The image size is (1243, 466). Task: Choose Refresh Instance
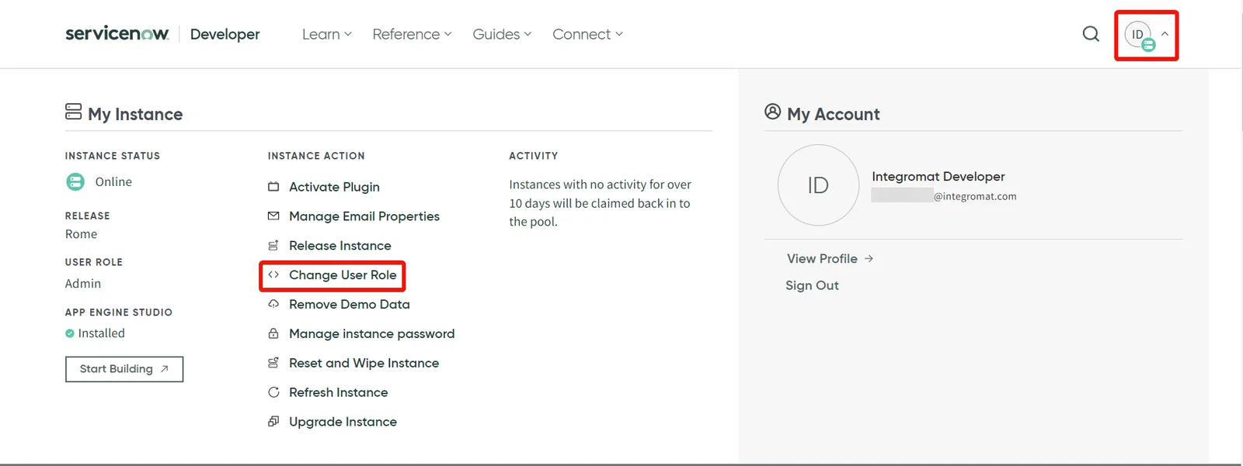(339, 392)
